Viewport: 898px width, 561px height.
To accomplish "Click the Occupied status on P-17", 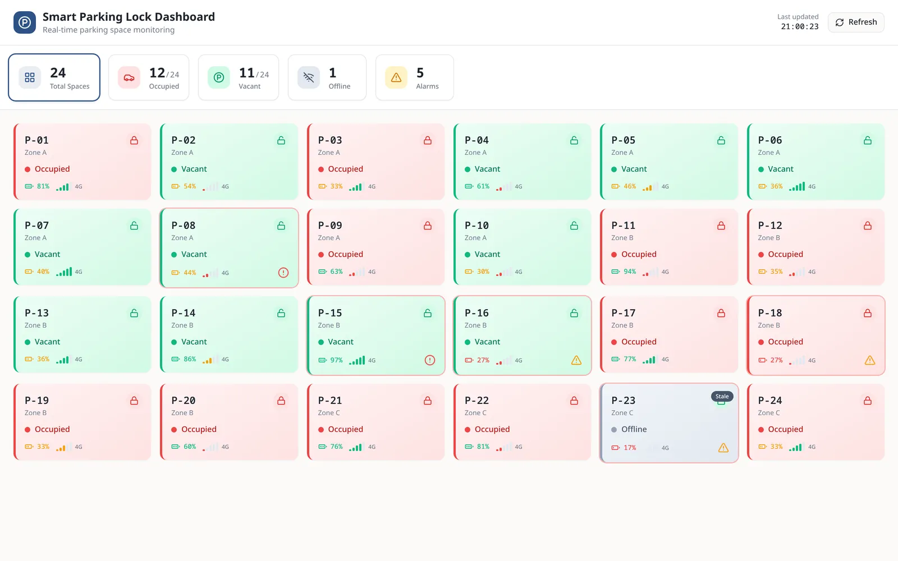I will pyautogui.click(x=634, y=342).
